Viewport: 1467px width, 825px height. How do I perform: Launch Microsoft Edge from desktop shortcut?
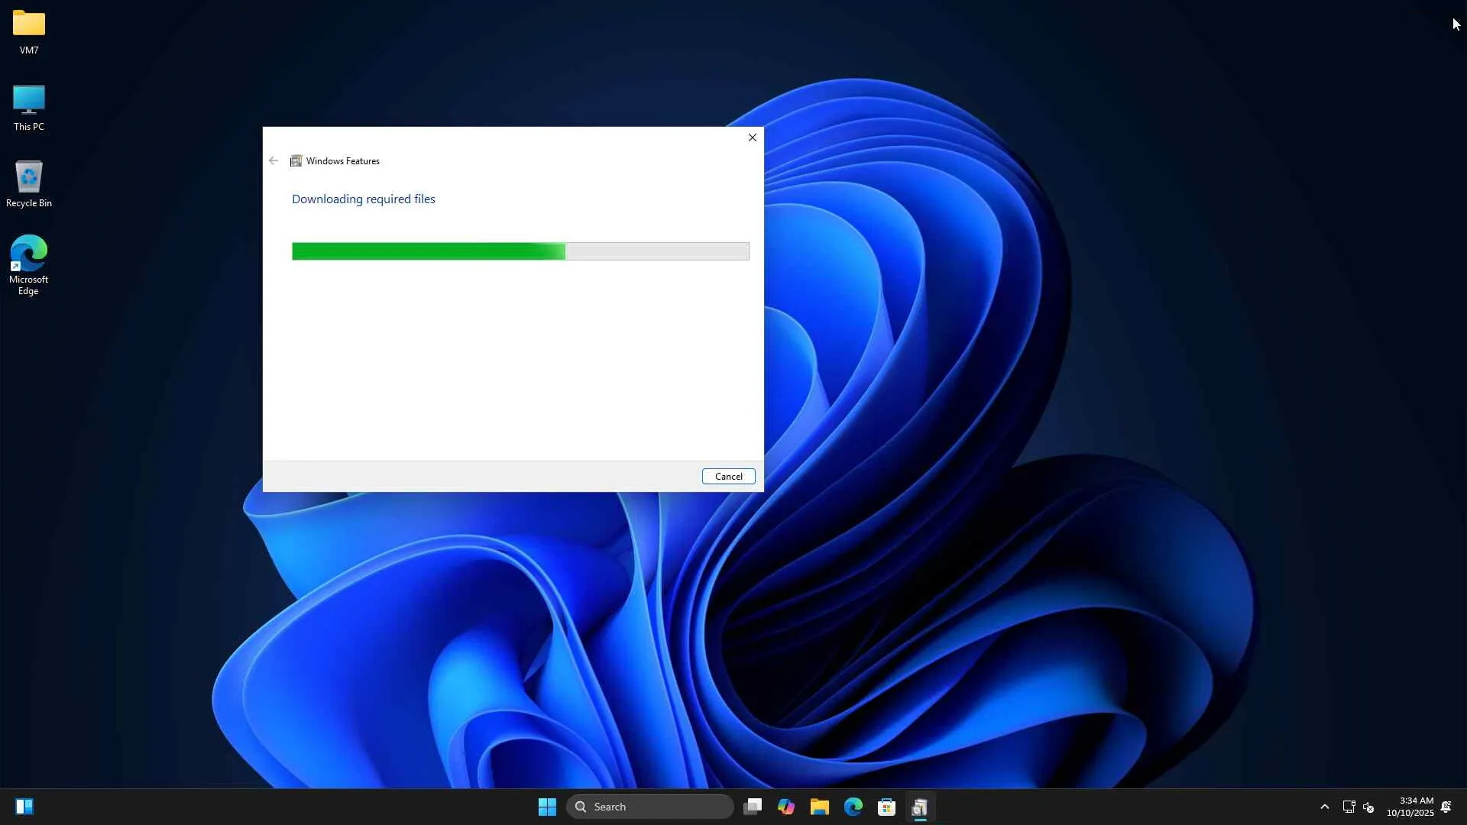pos(29,264)
